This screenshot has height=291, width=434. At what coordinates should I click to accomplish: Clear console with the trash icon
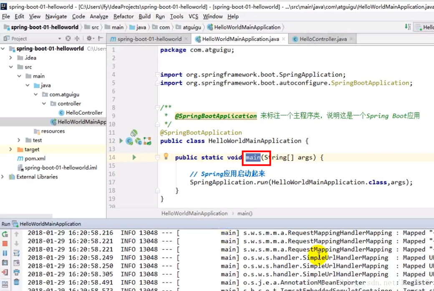17,282
